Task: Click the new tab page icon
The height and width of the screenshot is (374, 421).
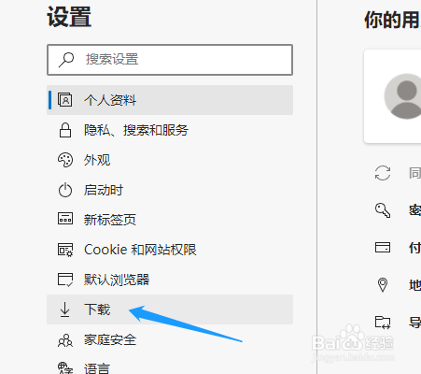Action: [65, 219]
